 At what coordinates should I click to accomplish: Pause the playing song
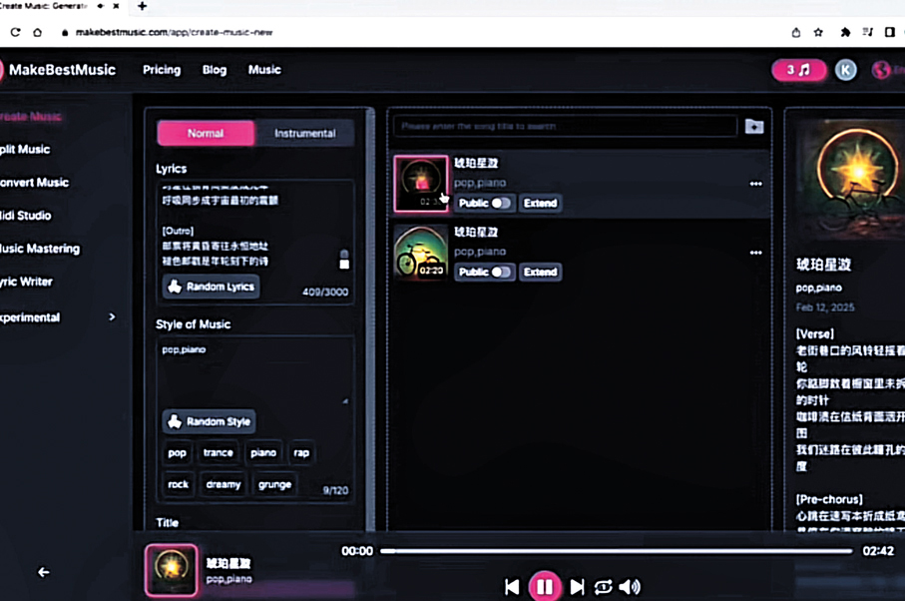[x=544, y=587]
